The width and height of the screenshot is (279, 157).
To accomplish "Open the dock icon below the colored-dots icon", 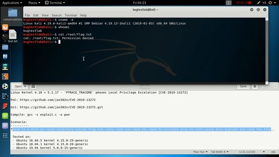I will click(x=5, y=96).
